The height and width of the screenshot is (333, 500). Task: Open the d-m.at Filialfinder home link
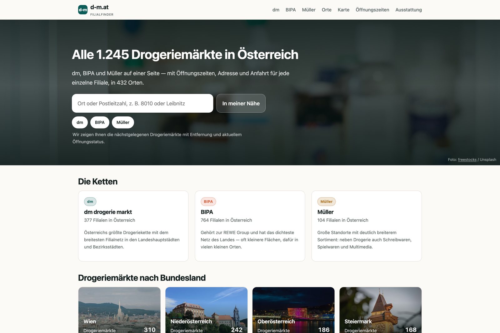[x=96, y=10]
